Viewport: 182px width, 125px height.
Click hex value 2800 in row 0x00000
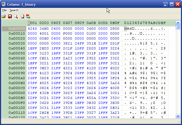[x=115, y=29]
